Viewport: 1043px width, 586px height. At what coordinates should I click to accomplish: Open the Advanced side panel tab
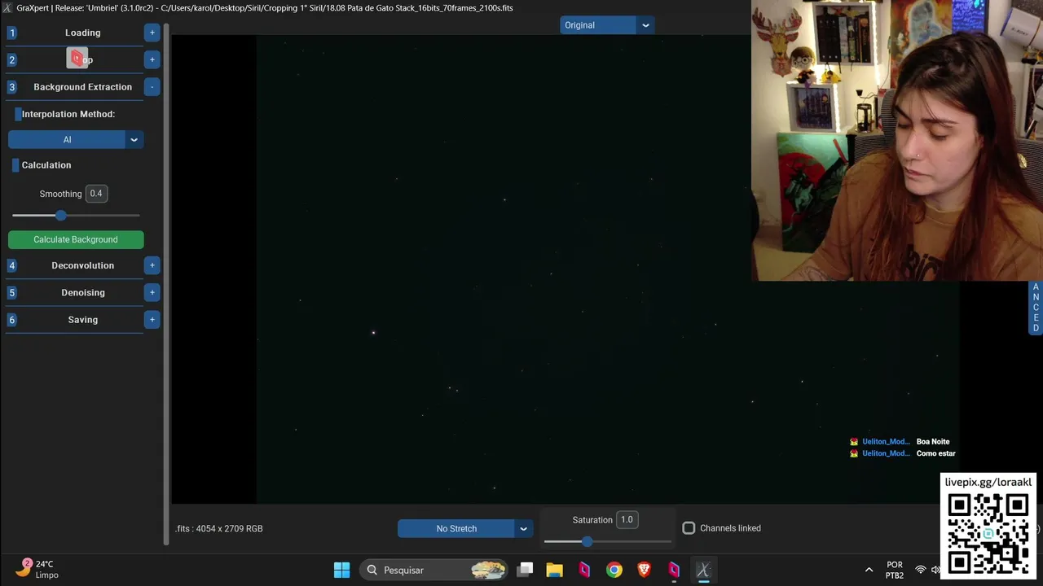[x=1036, y=308]
